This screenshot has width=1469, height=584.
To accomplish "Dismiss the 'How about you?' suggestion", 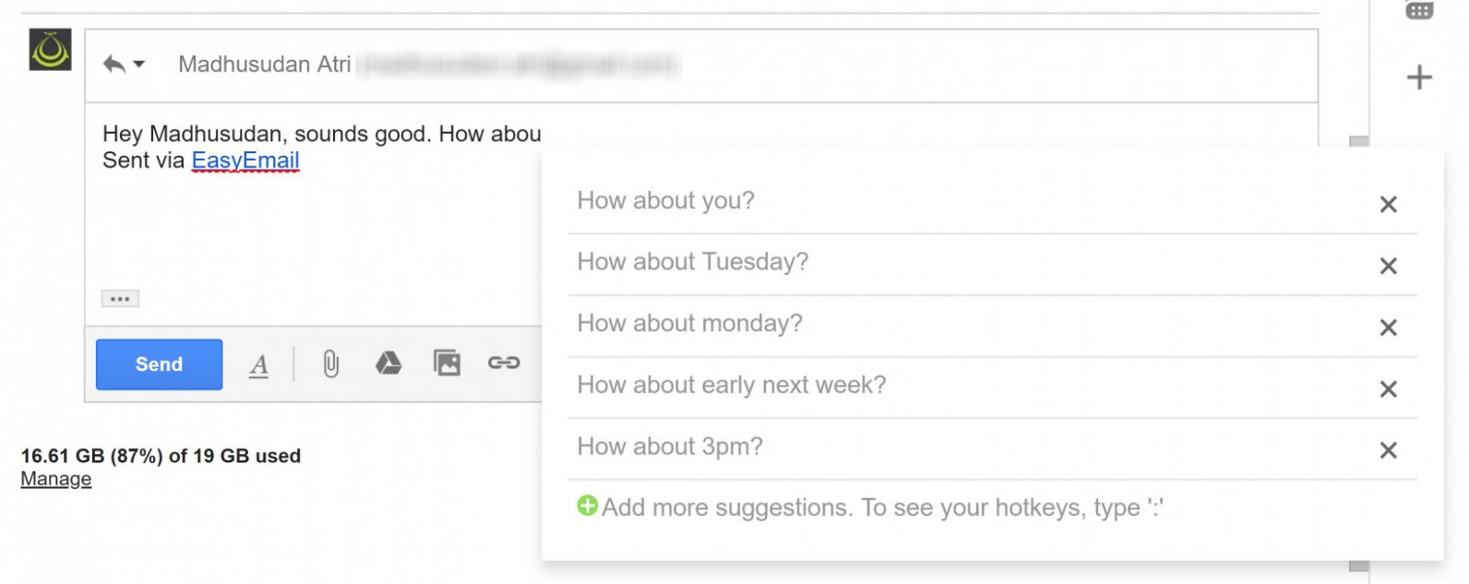I will 1388,204.
